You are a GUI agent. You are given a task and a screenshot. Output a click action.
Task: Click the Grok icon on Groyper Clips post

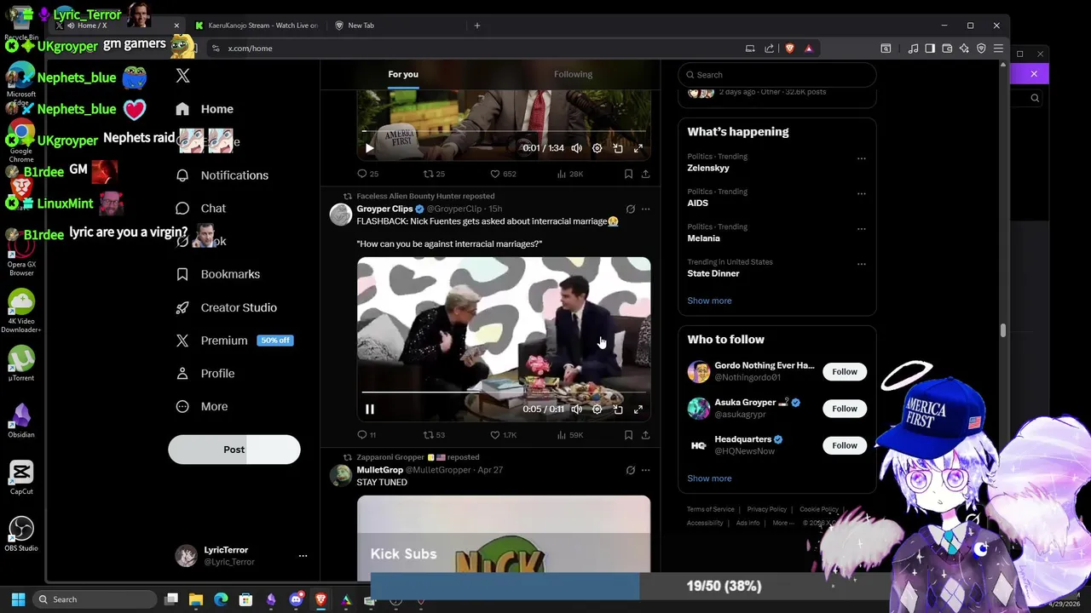point(630,209)
